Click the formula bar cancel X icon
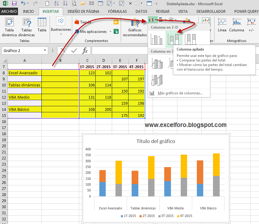The width and height of the screenshot is (259, 224). pos(63,51)
